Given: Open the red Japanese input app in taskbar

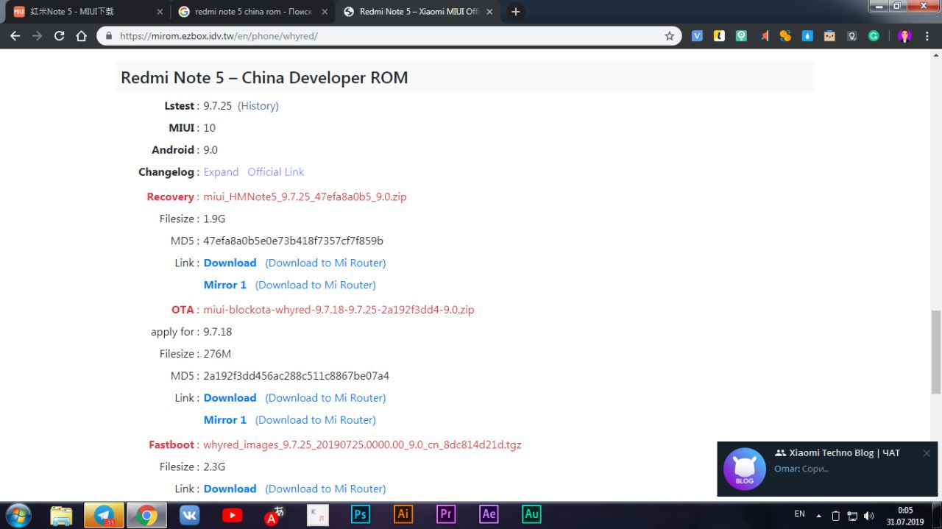Looking at the screenshot, I should (x=275, y=515).
